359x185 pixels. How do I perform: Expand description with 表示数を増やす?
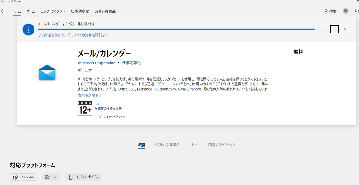click(x=89, y=95)
